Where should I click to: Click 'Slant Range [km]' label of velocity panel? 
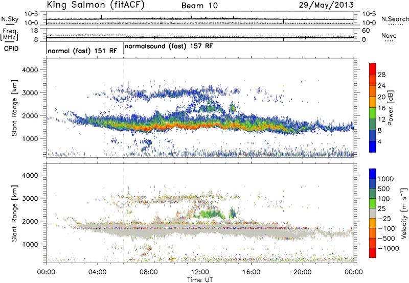click(15, 214)
